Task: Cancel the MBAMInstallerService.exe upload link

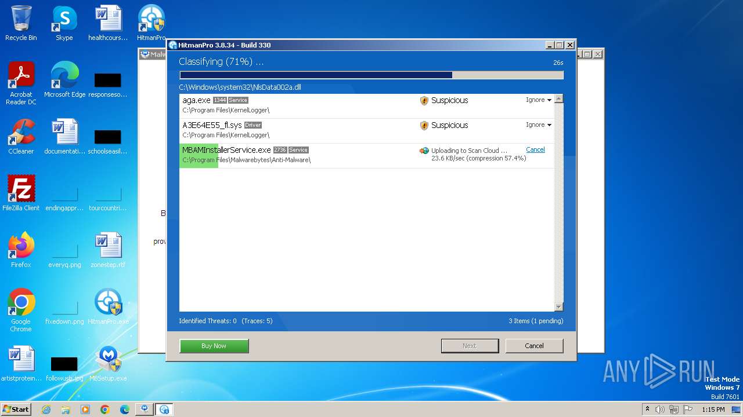Action: tap(535, 149)
